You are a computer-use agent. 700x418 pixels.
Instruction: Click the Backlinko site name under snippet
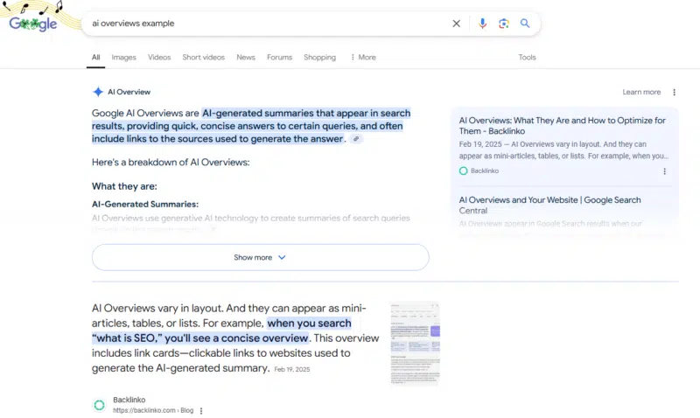click(x=129, y=400)
